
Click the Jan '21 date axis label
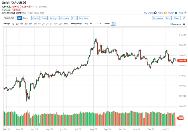166,130
